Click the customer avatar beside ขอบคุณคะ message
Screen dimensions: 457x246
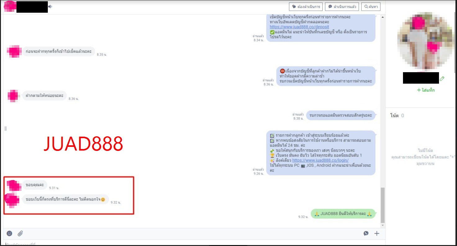click(14, 185)
